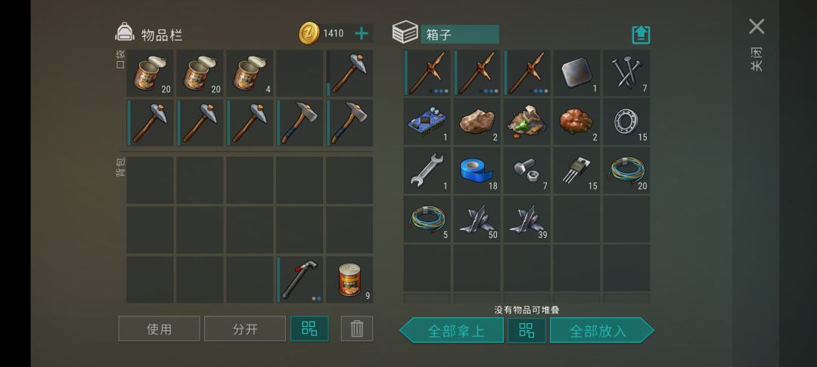Select the transistor stack of 15

tap(576, 170)
